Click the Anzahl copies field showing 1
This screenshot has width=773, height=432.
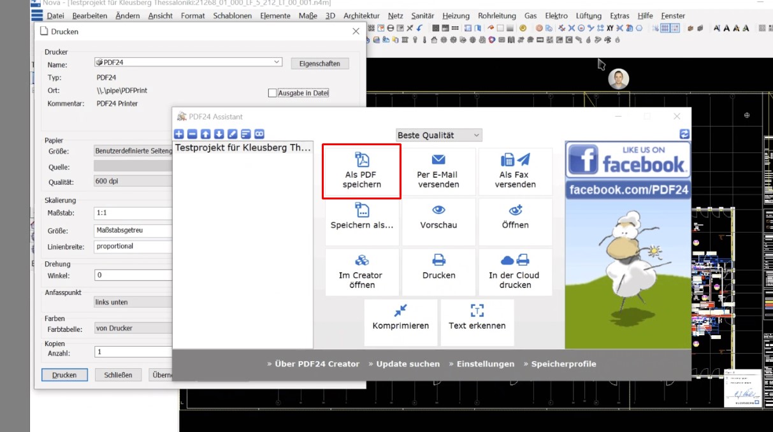[133, 352]
